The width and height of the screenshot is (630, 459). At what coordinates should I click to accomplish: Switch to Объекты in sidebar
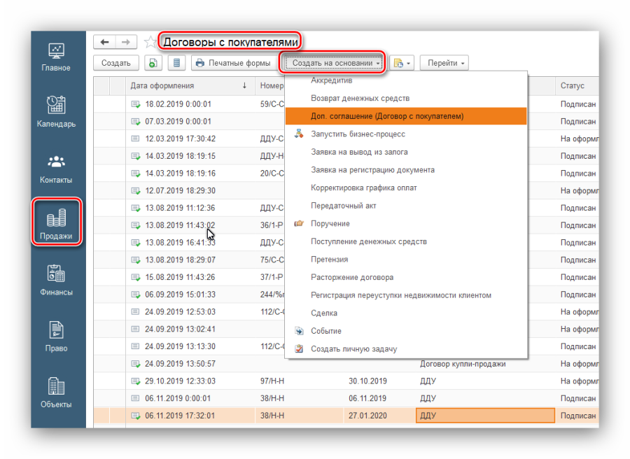56,392
